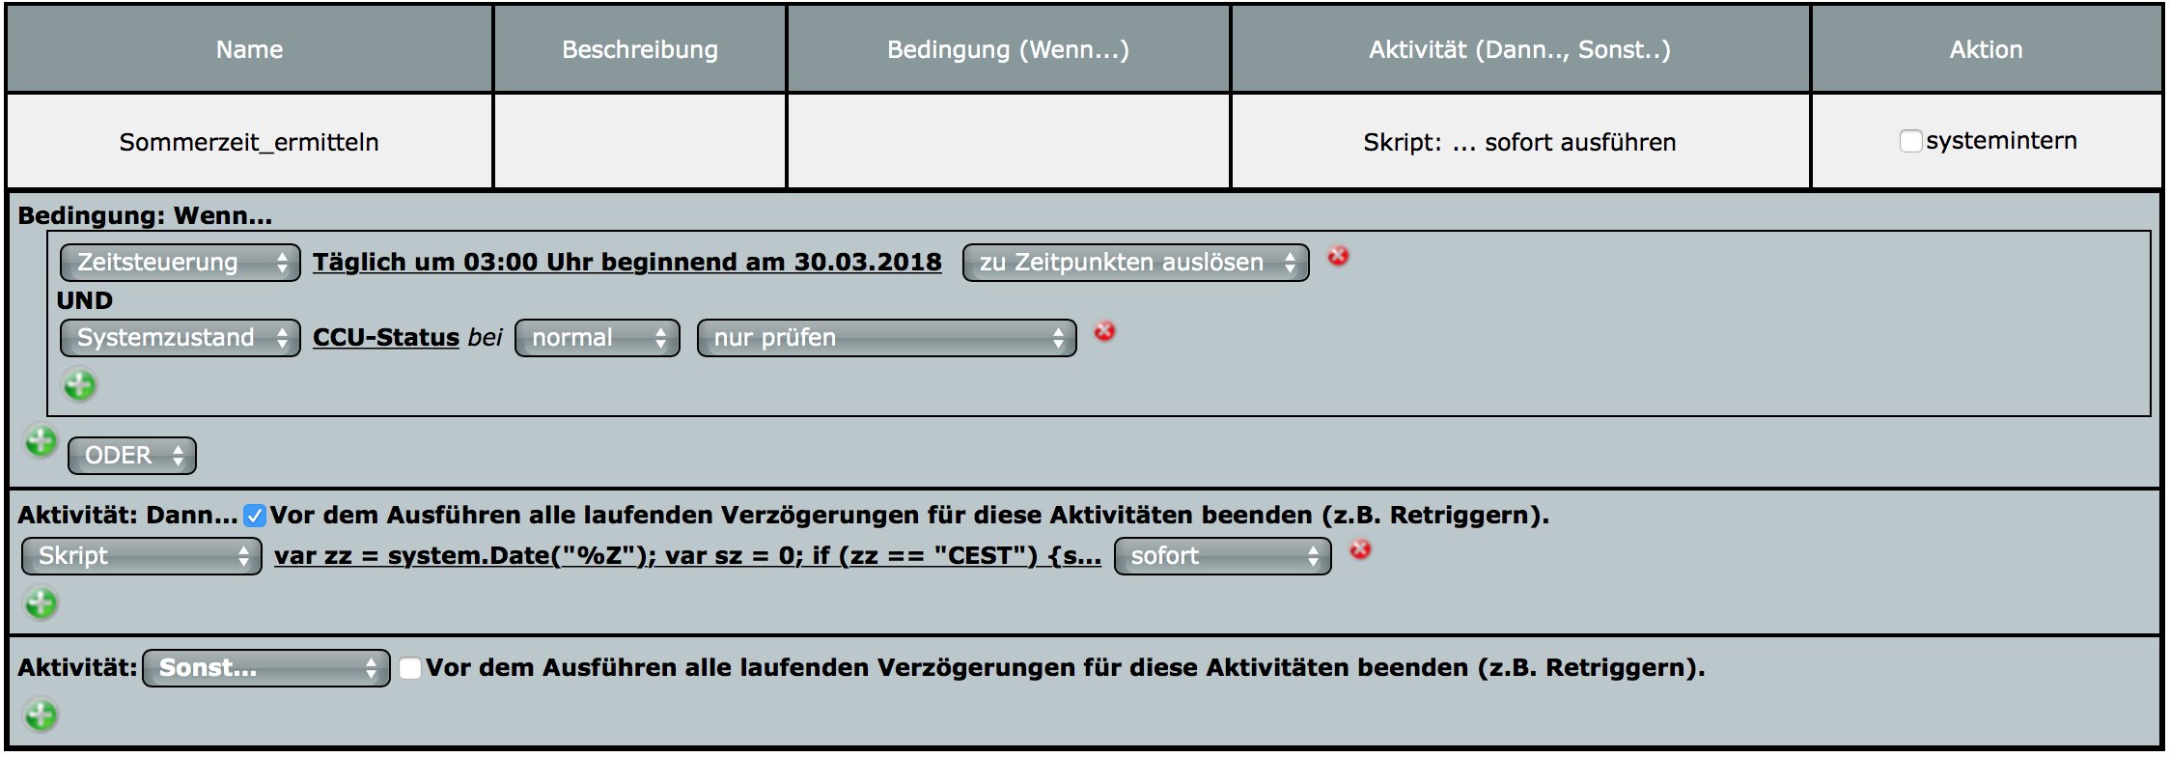Viewport: 2170px width, 757px height.
Task: Remove the Systemzustand CCU-Status condition
Action: click(1104, 332)
